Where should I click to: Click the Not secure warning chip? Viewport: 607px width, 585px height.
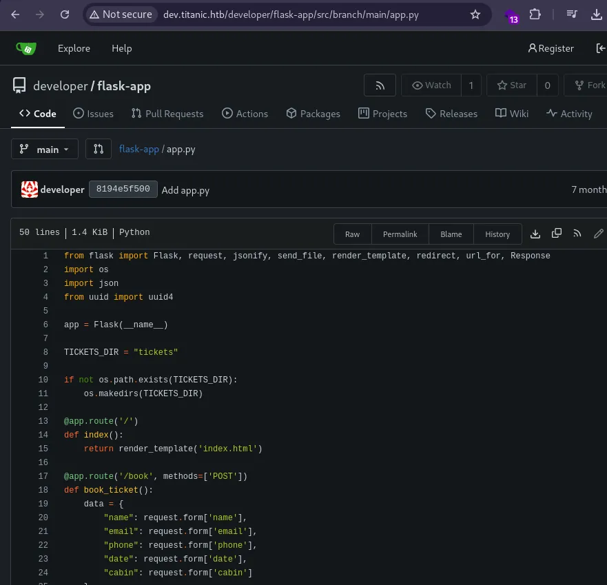click(x=121, y=14)
